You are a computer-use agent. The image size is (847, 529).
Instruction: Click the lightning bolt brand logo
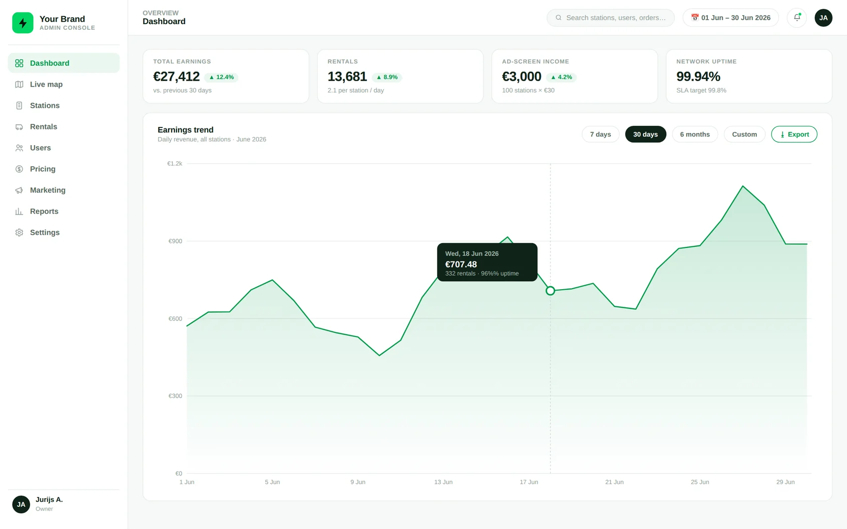point(23,23)
